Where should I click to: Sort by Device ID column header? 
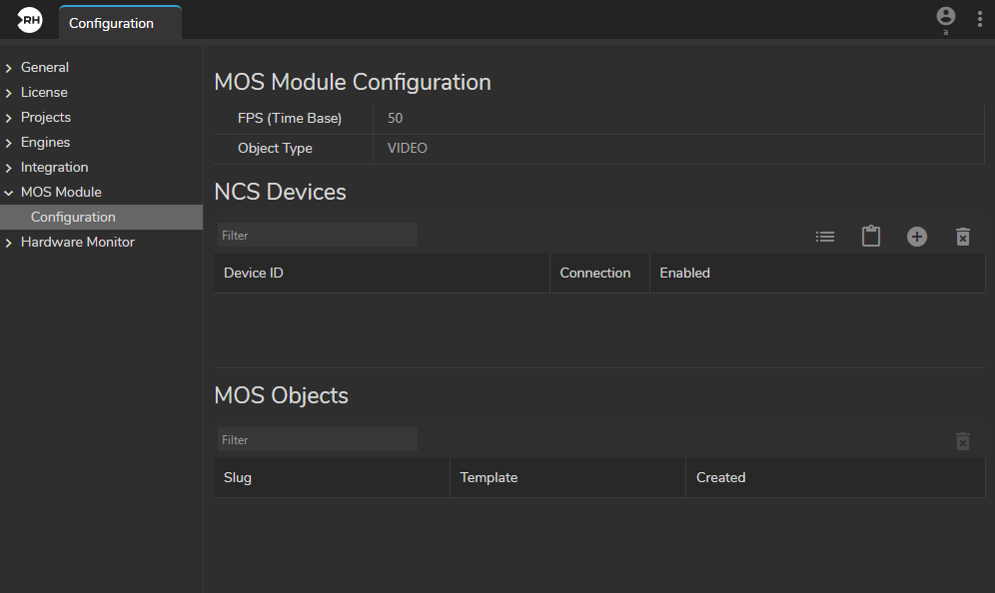(254, 273)
